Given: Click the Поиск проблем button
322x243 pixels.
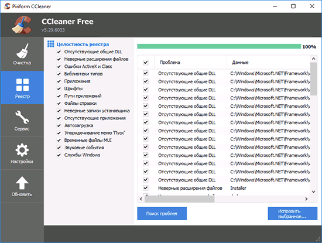Looking at the screenshot, I should pos(162,214).
